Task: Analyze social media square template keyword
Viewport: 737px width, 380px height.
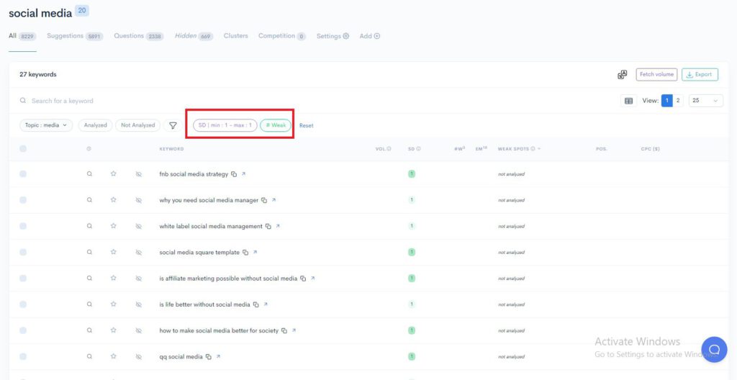Action: [89, 252]
